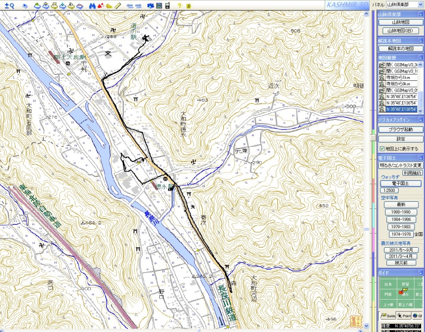
Task: Go back with the left arrow icon
Action: (130, 6)
